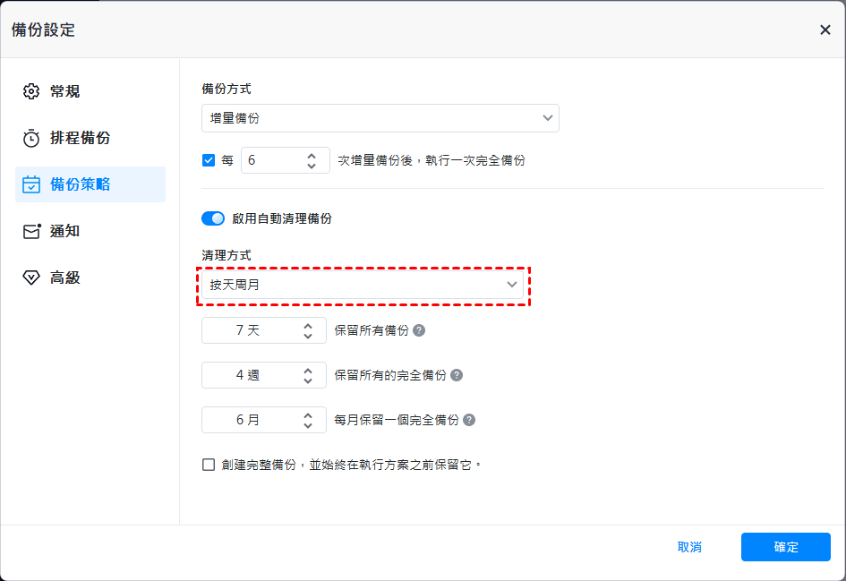This screenshot has height=581, width=846.
Task: Click help icon next to 每月保留一個完全備份
Action: click(x=469, y=420)
